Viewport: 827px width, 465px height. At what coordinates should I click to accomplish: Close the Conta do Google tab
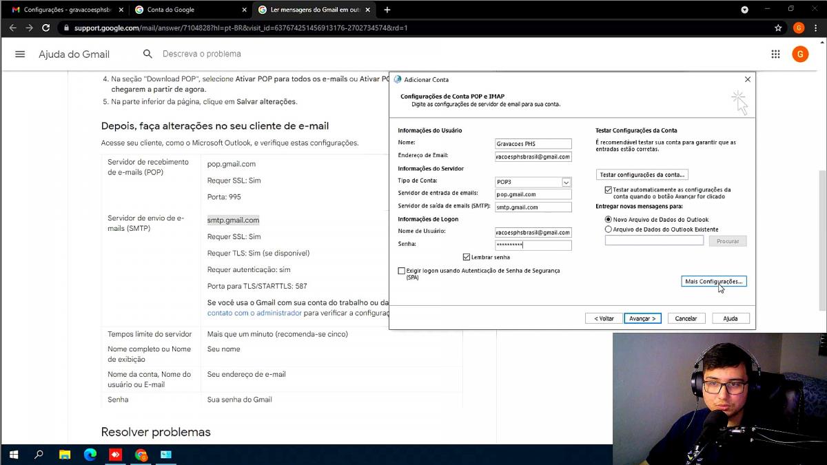point(244,10)
